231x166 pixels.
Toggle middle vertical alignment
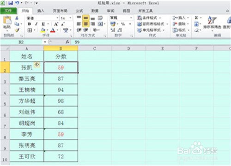[x=85, y=18]
